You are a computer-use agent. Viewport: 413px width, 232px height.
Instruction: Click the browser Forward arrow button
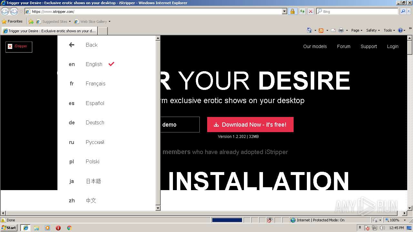click(14, 12)
